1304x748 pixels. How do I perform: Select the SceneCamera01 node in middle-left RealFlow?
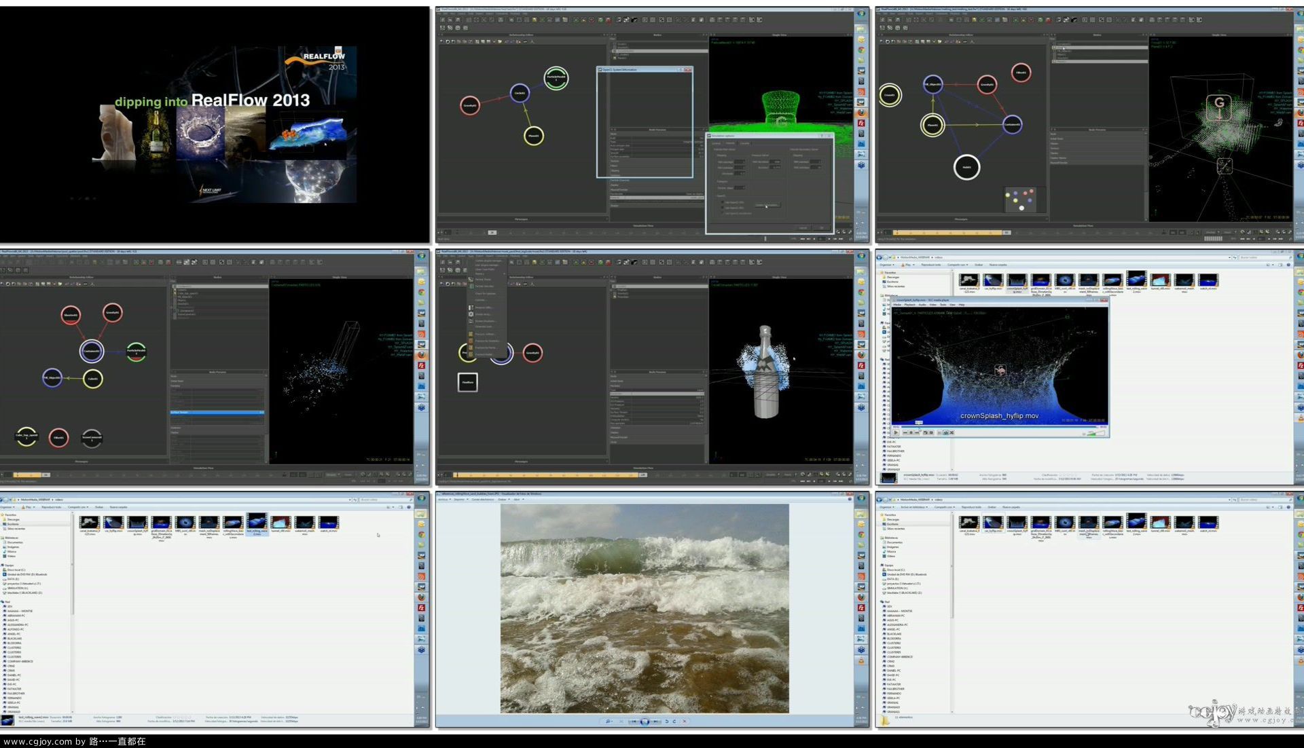point(92,438)
